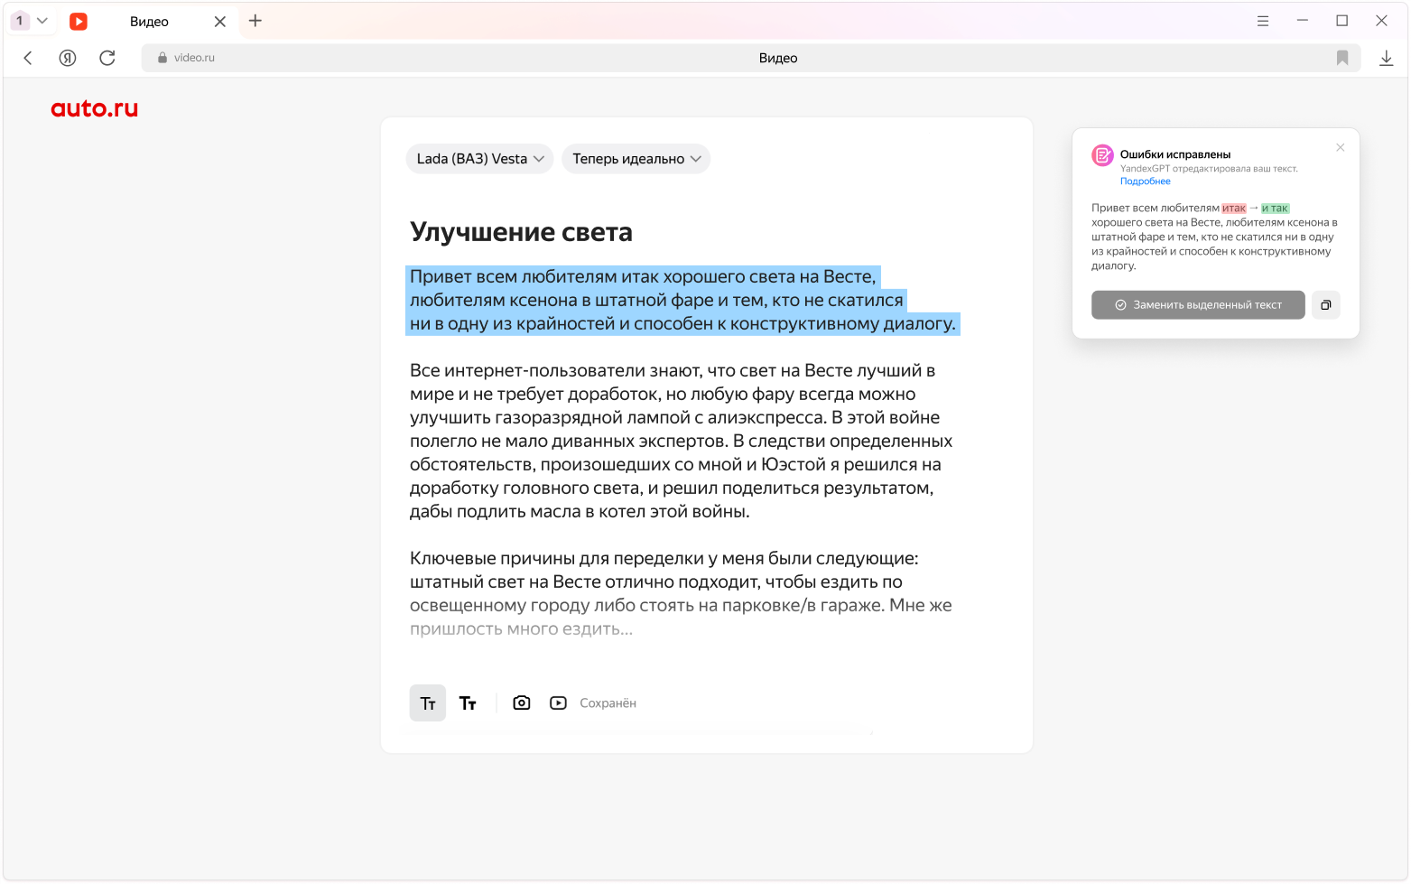This screenshot has width=1411, height=884.
Task: Open the Подробнее link
Action: pyautogui.click(x=1145, y=181)
